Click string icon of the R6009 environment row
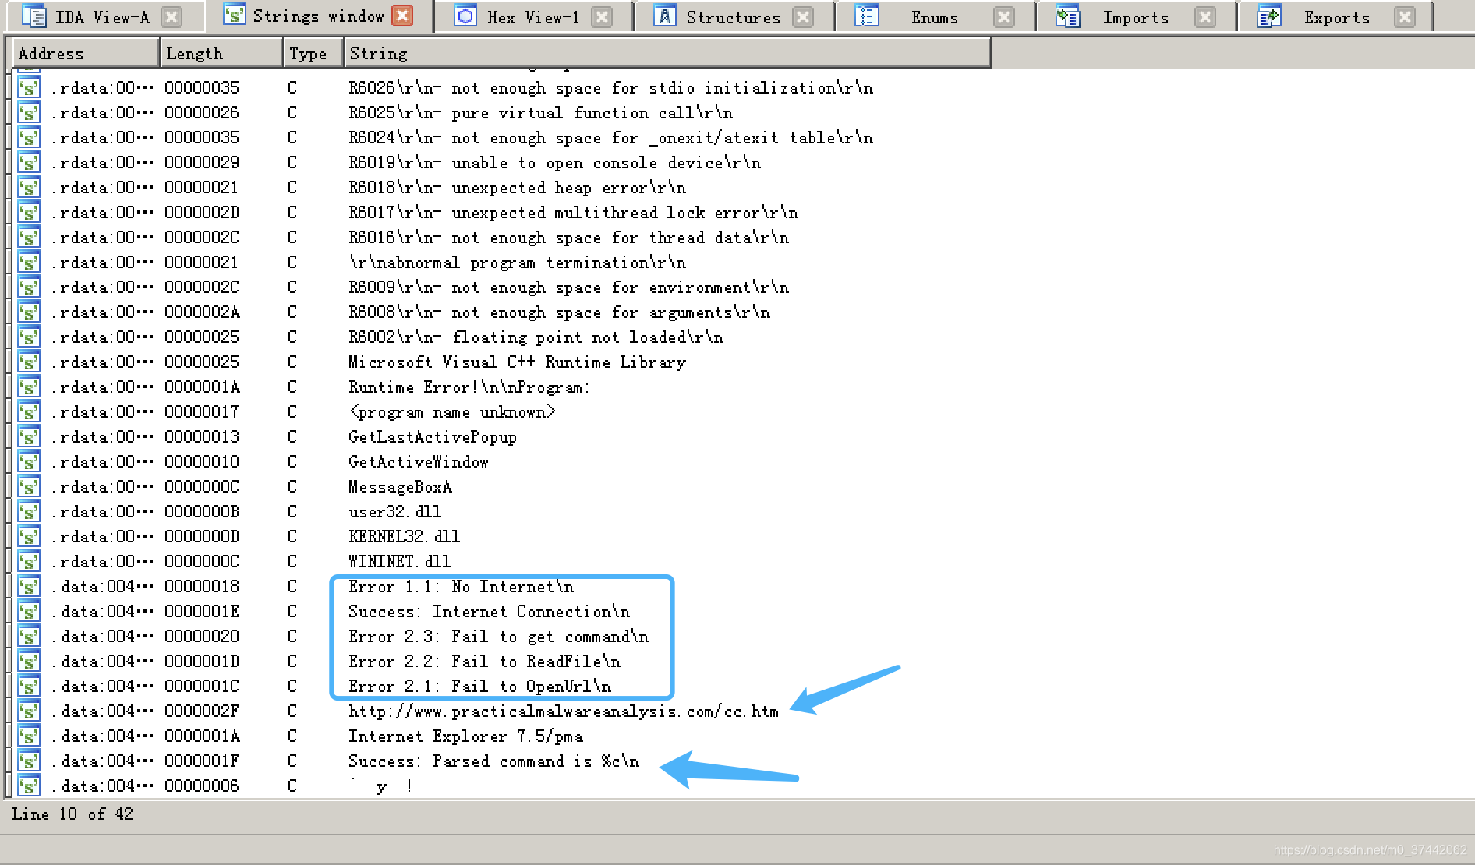Image resolution: width=1475 pixels, height=865 pixels. click(x=29, y=288)
